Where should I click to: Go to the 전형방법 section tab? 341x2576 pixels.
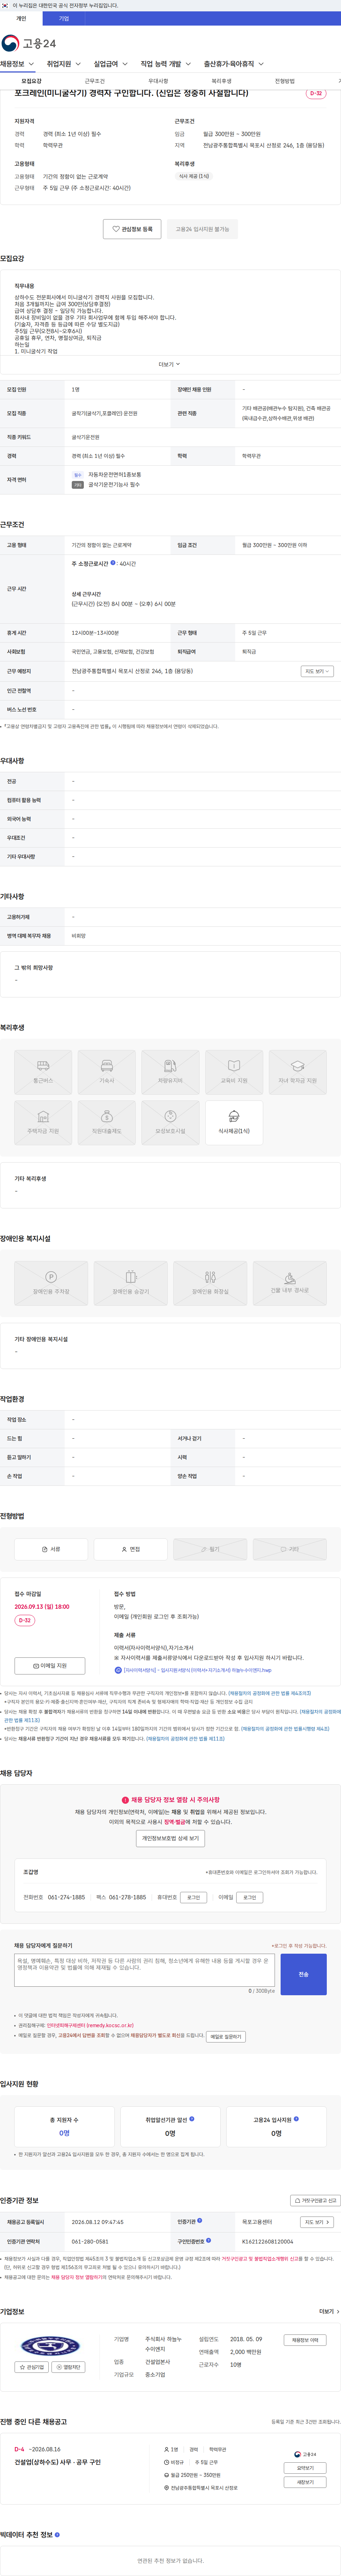(285, 81)
